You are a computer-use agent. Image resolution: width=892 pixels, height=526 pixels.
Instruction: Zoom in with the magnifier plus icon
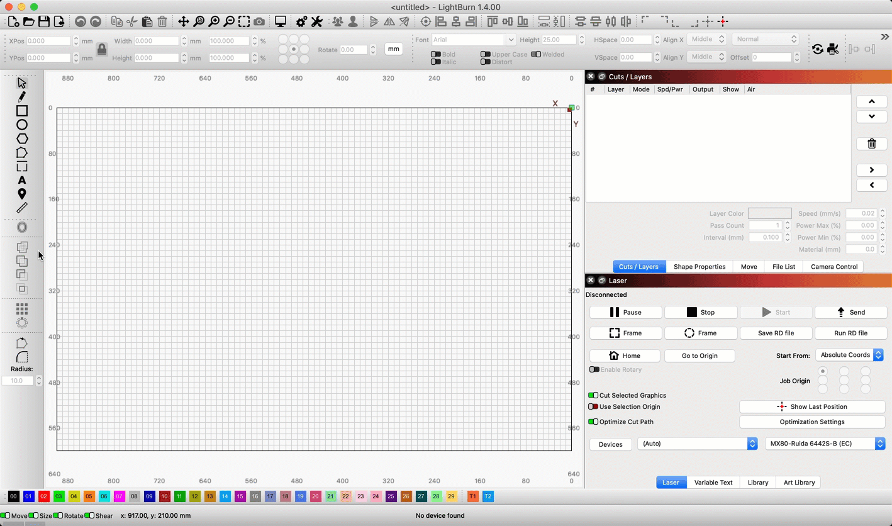[x=214, y=21]
